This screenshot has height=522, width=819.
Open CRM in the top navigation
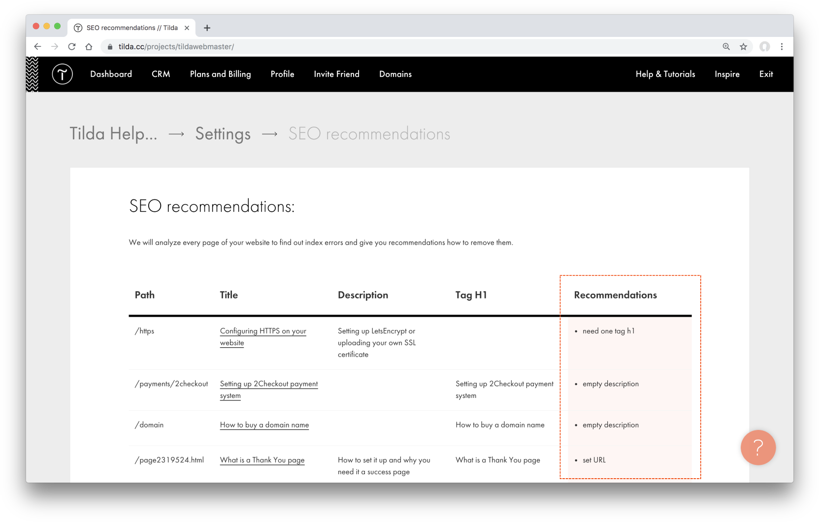pos(161,74)
